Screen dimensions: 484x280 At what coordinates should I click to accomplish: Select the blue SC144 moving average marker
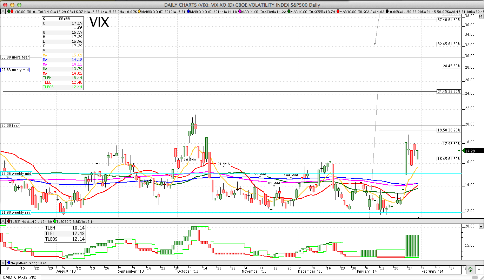189,11
